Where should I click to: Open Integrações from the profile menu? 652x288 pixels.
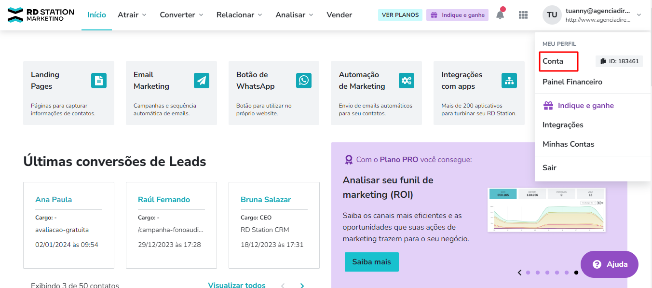(x=563, y=125)
